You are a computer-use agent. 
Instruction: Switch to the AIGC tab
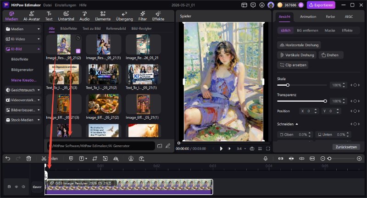[349, 16]
